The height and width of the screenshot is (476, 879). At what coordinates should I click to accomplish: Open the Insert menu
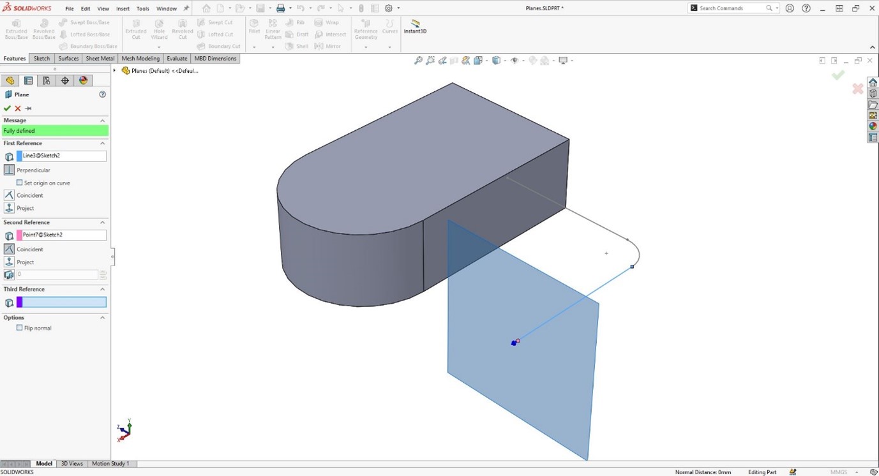tap(122, 8)
